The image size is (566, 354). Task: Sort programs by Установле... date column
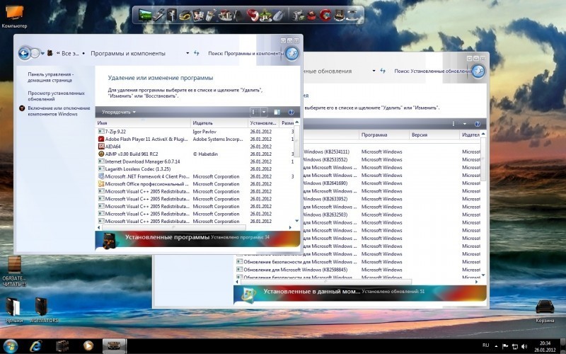[x=263, y=123]
